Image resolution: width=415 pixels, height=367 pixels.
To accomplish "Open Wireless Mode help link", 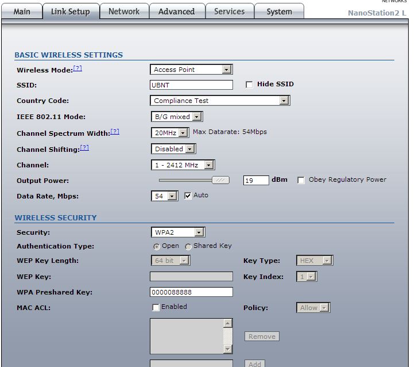I will point(77,68).
